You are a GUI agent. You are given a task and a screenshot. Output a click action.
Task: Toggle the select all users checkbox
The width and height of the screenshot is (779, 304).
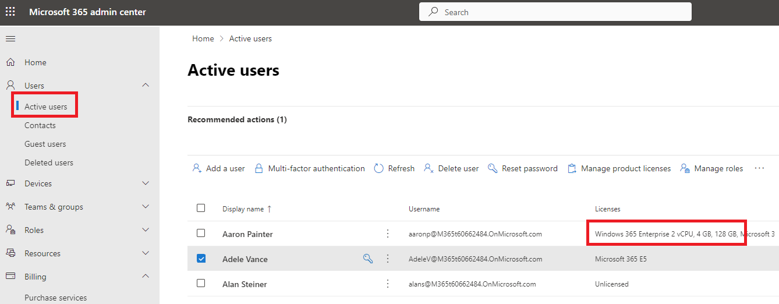201,208
